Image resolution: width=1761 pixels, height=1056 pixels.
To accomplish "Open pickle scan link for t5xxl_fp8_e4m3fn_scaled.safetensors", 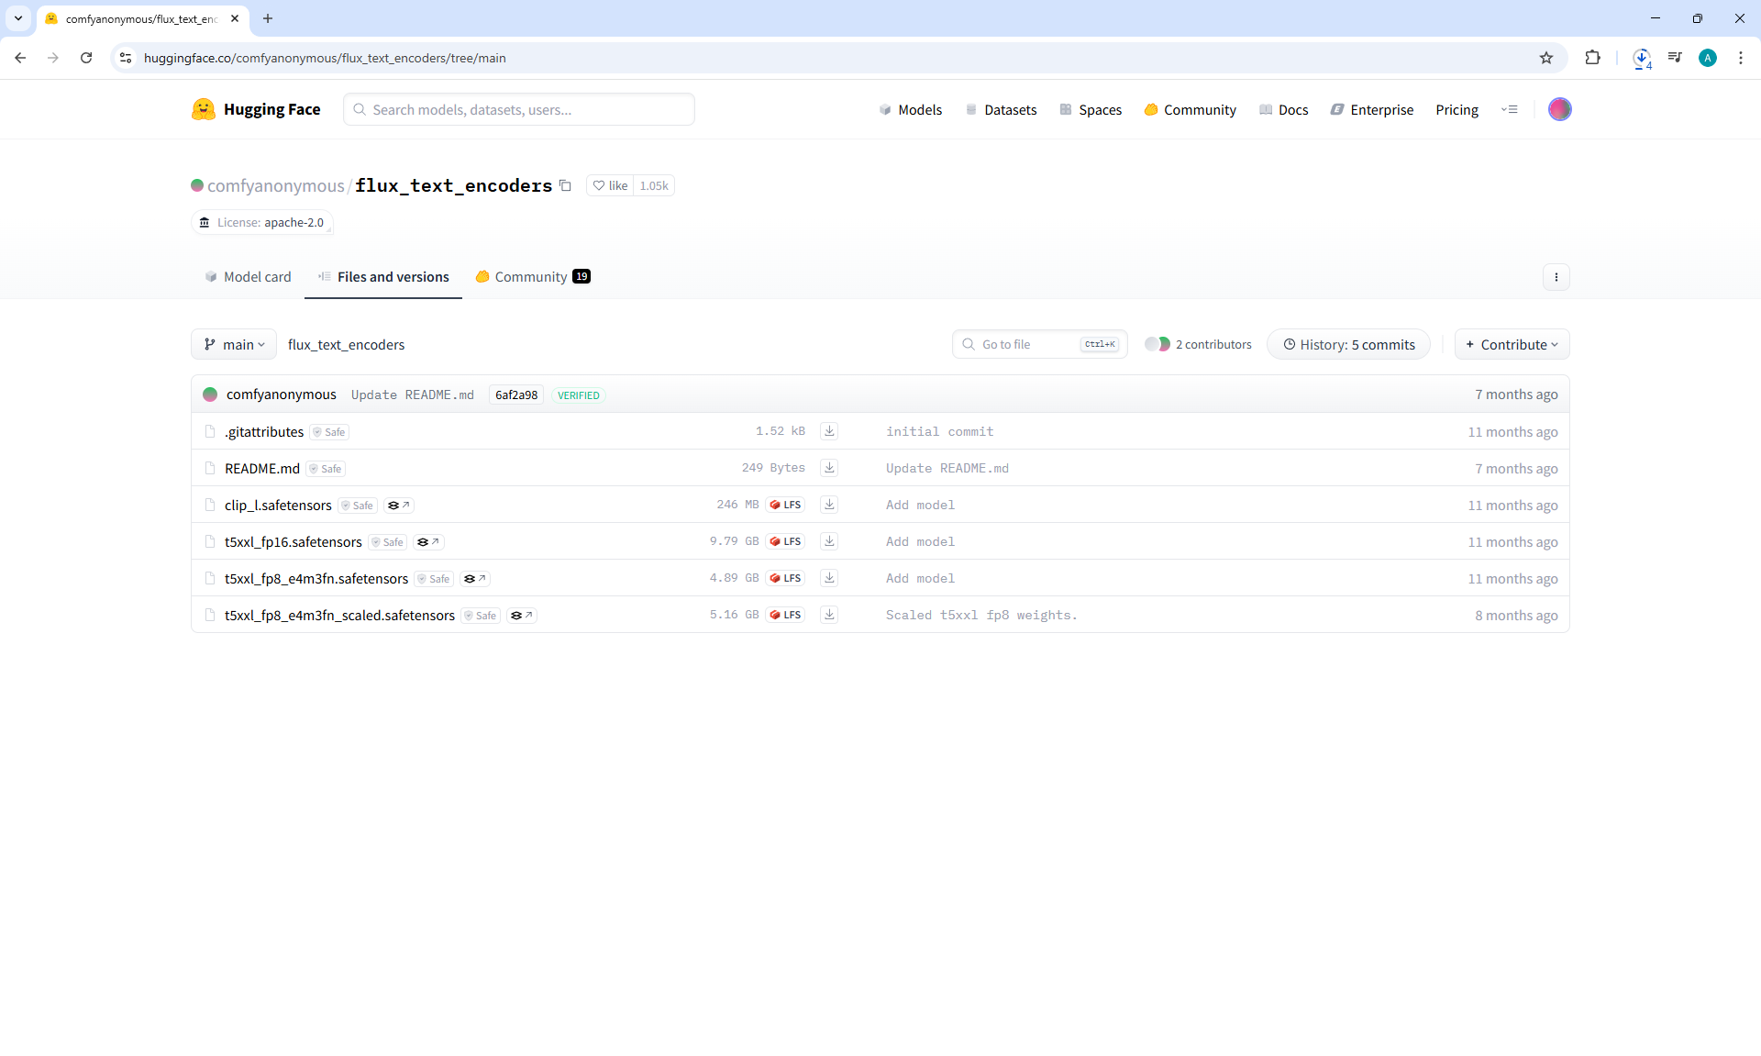I will click(521, 616).
